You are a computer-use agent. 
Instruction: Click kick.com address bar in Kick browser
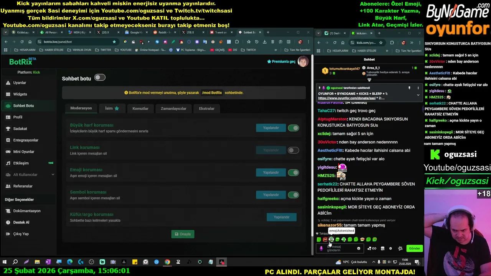pyautogui.click(x=367, y=43)
